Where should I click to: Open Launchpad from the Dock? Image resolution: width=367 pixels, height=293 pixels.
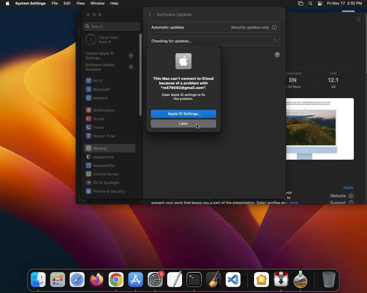coord(58,280)
